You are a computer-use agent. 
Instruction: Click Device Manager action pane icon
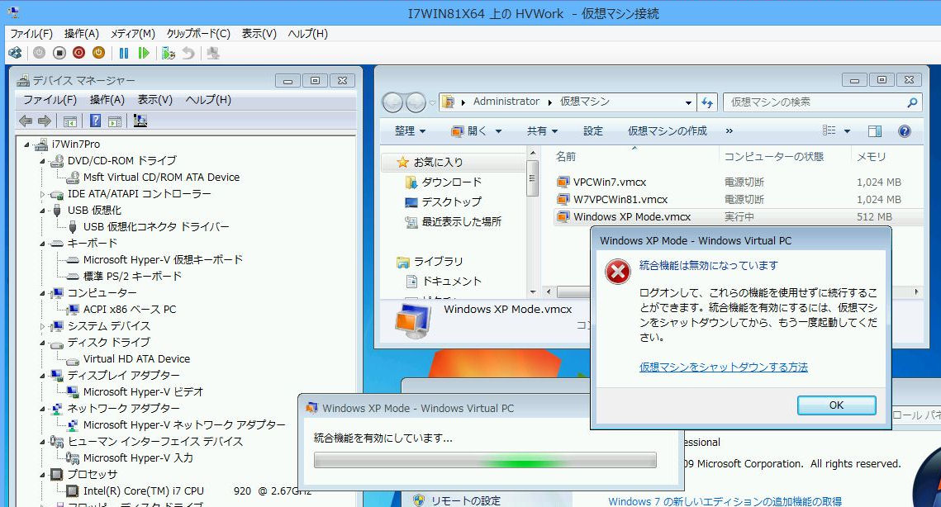point(115,121)
